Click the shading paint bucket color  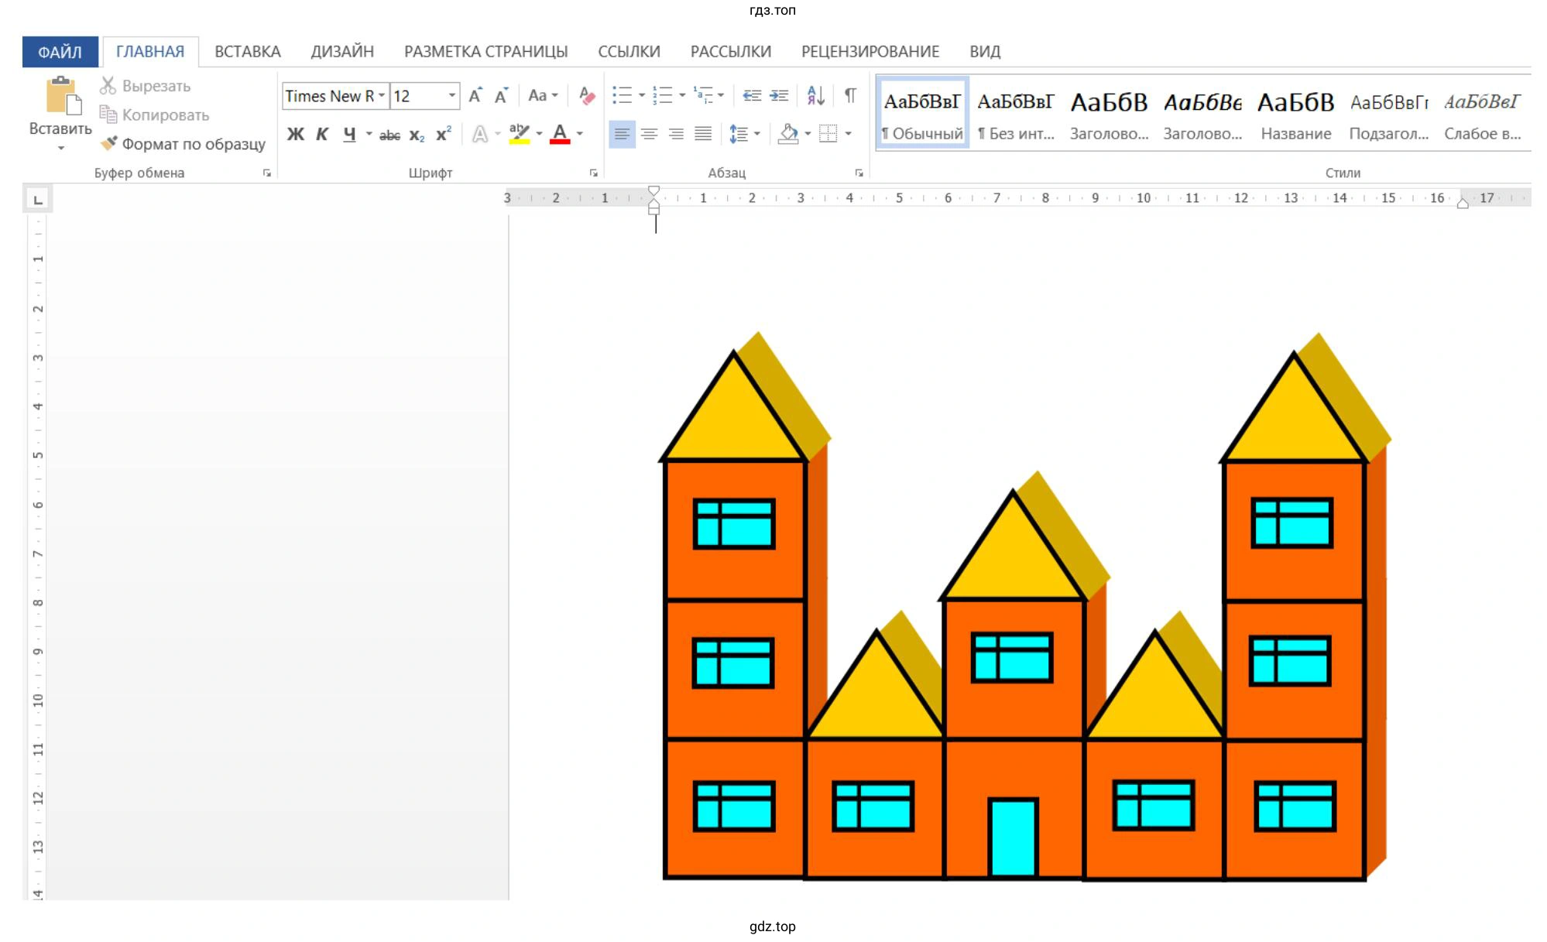click(788, 134)
